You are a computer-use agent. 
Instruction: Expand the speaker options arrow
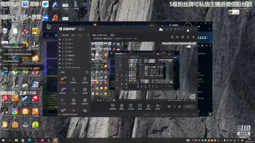[x=161, y=106]
